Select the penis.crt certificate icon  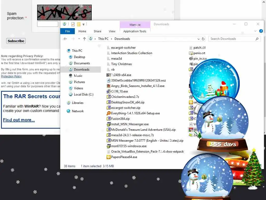191,53
